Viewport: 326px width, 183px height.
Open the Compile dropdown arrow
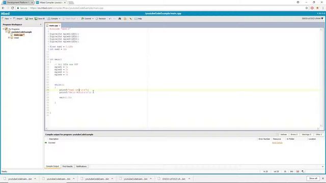pyautogui.click(x=60, y=19)
